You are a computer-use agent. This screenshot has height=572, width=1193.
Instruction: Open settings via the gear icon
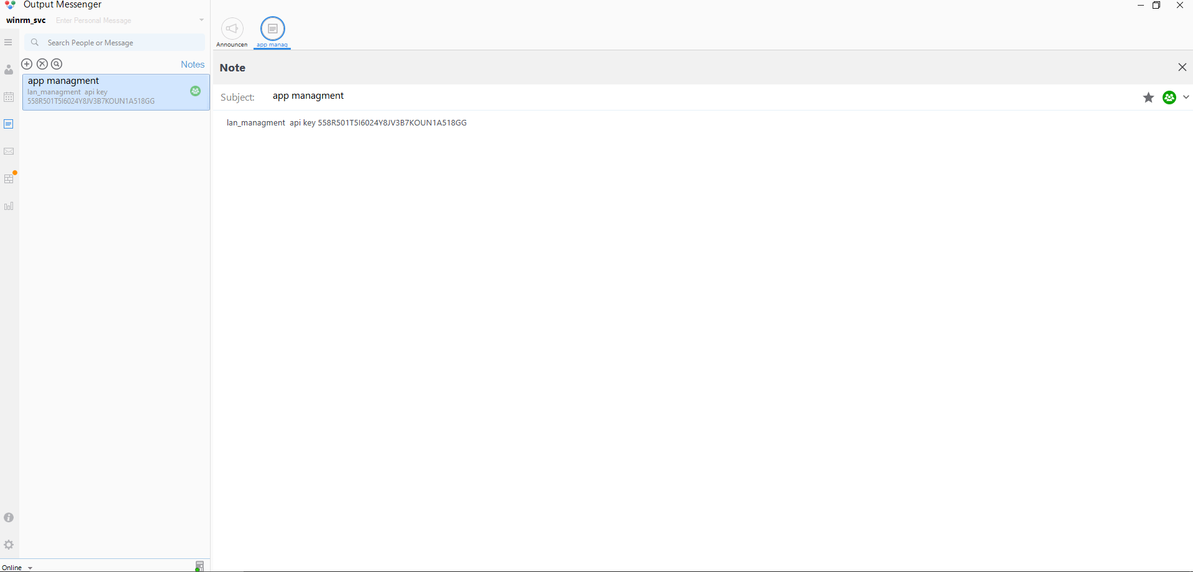tap(9, 545)
